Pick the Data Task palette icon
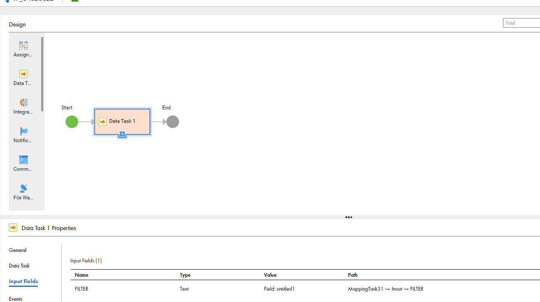The width and height of the screenshot is (540, 302). pyautogui.click(x=24, y=74)
